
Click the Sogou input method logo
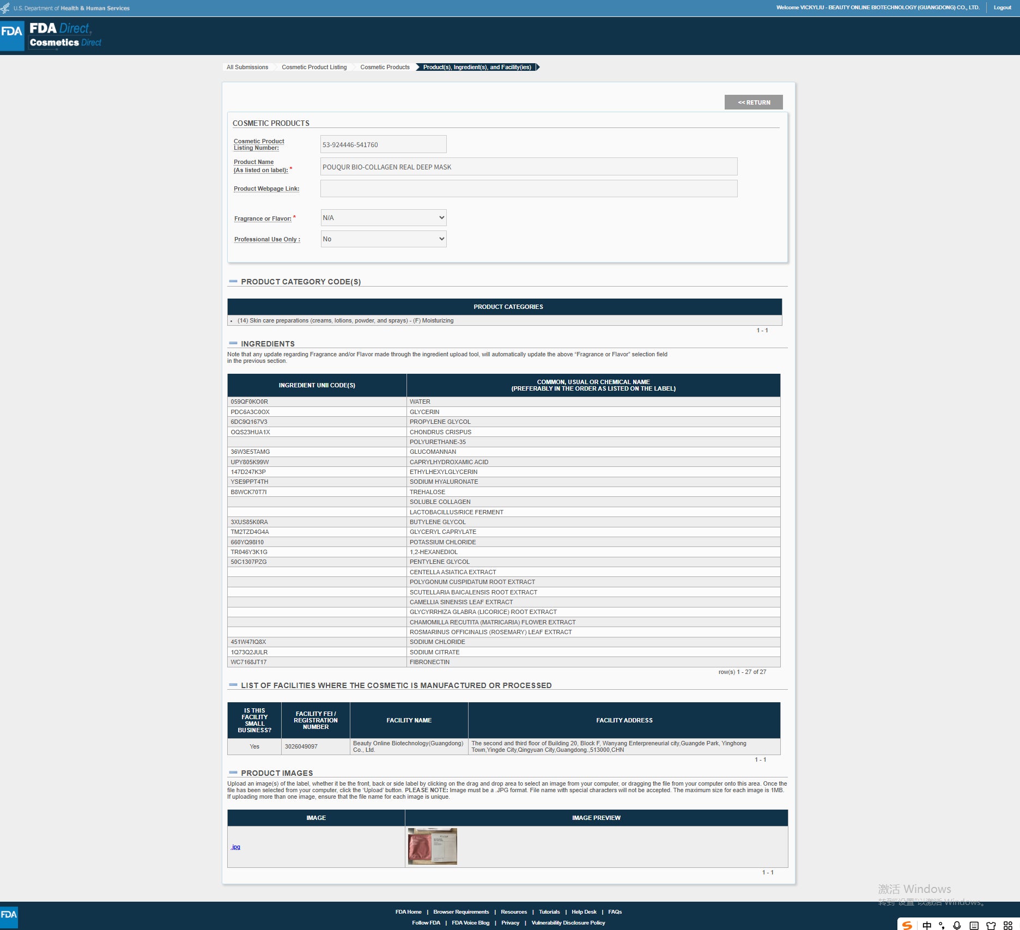pos(907,925)
